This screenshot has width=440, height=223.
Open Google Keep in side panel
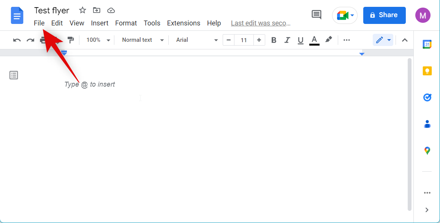click(x=427, y=71)
